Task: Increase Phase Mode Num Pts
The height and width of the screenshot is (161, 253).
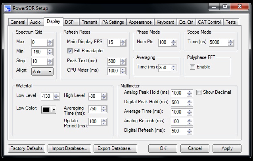Action: click(x=174, y=41)
